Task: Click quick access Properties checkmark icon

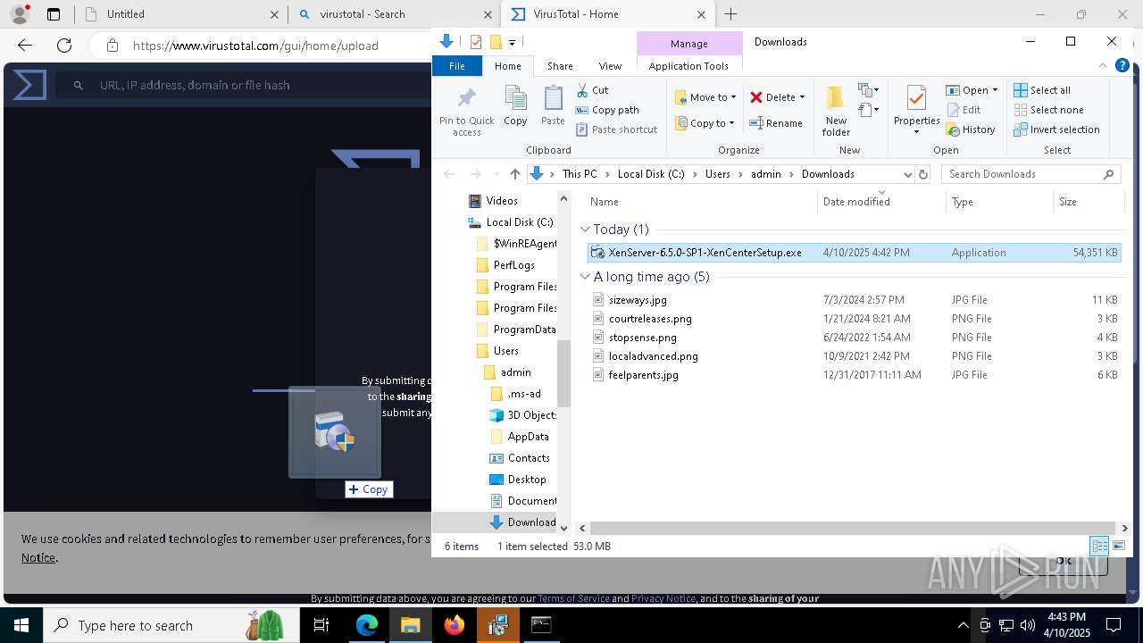Action: coord(475,42)
